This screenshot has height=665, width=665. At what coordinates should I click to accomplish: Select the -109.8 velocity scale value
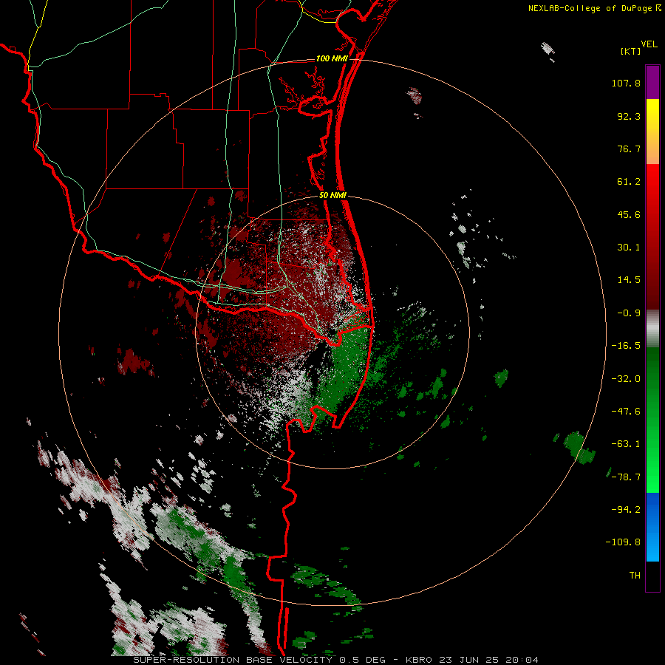tap(623, 542)
